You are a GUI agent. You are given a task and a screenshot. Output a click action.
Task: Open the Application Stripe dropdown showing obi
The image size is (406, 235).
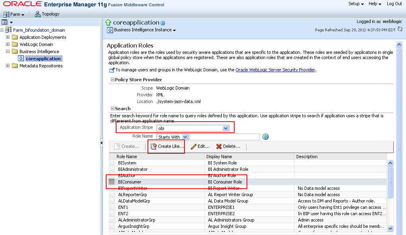click(x=226, y=128)
